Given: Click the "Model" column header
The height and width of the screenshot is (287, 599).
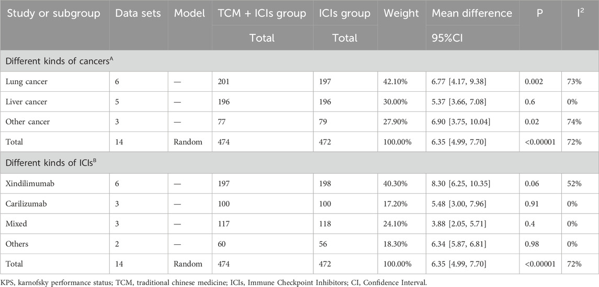Looking at the screenshot, I should tap(189, 13).
